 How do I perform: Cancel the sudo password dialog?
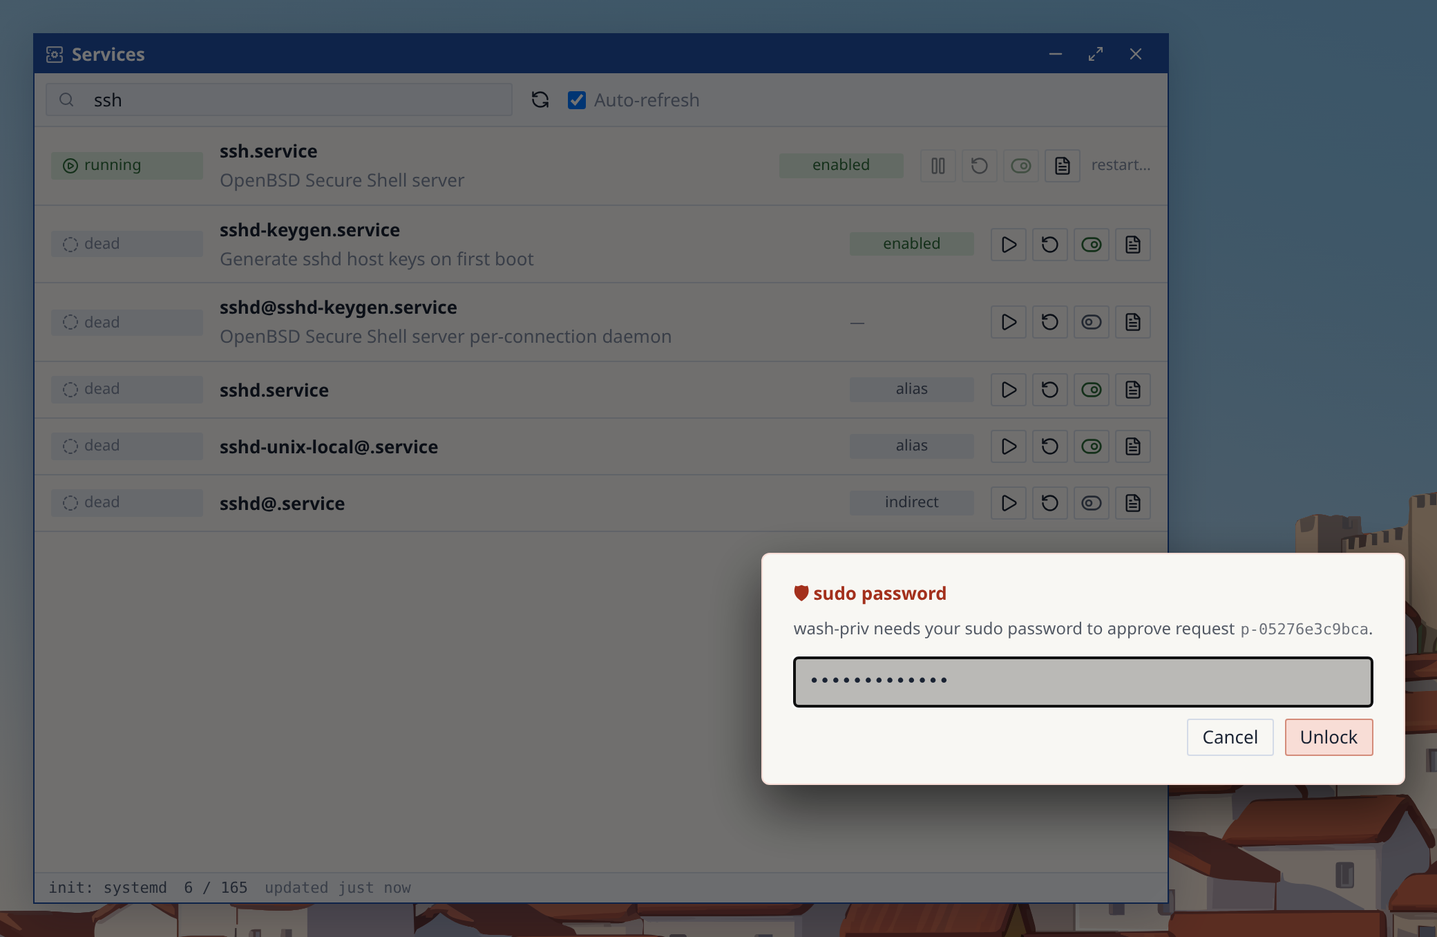(x=1230, y=737)
